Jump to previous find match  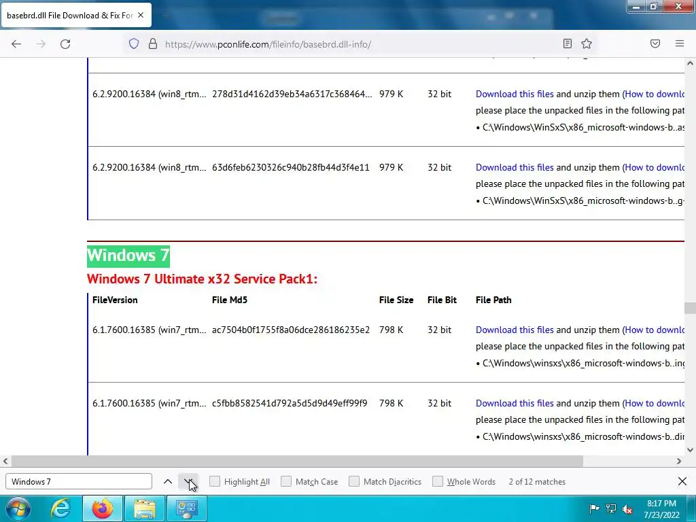click(x=168, y=482)
